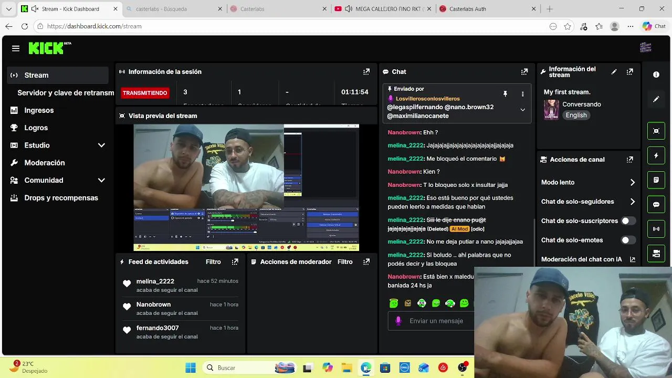672x378 pixels.
Task: Click fernando3007 in activity feed
Action: tap(157, 328)
